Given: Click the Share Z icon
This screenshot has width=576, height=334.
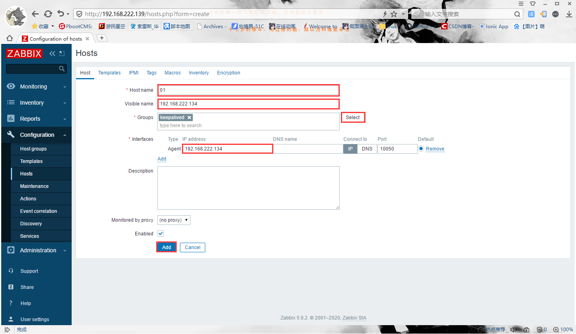Looking at the screenshot, I should pos(11,287).
